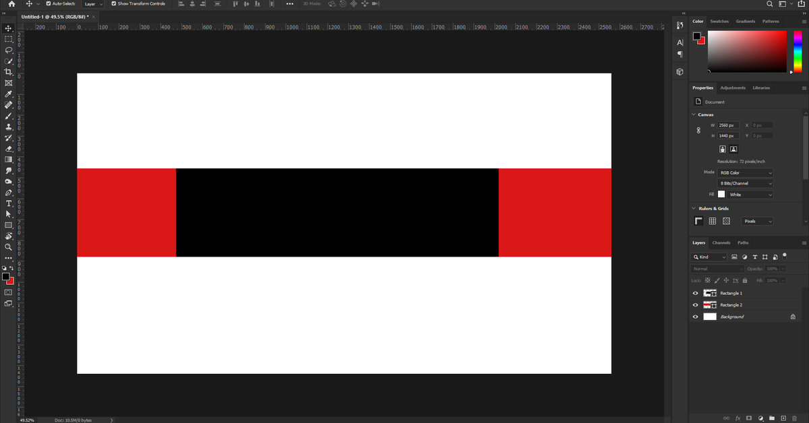
Task: Create new fill or adjustment layer icon
Action: point(760,418)
